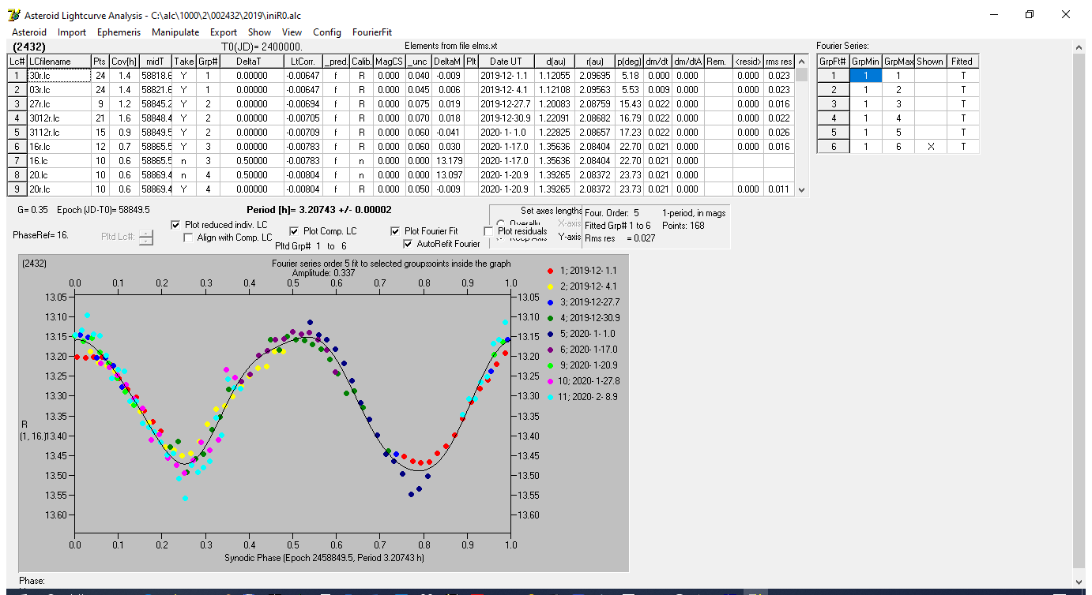1092x595 pixels.
Task: Select file cell 3112r.lc
Action: [58, 133]
